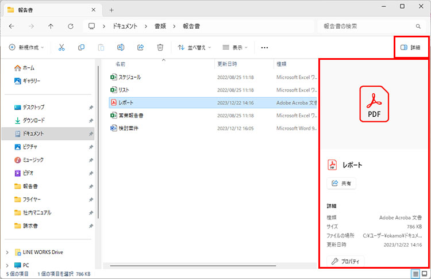
Task: Open the 新規作成 dropdown
Action: [29, 47]
